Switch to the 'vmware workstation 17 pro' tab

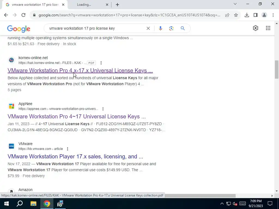point(35,5)
